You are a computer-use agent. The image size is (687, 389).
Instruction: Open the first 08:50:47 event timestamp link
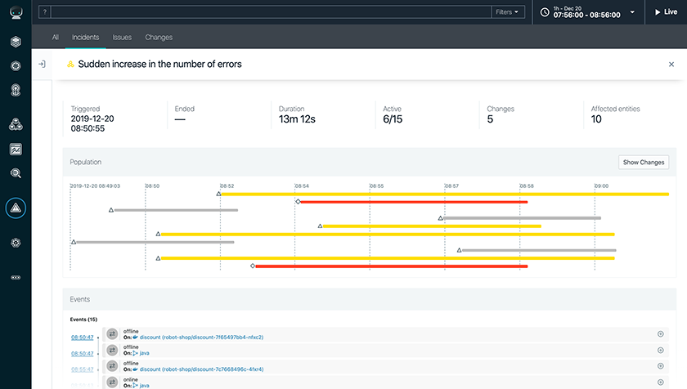[83, 338]
